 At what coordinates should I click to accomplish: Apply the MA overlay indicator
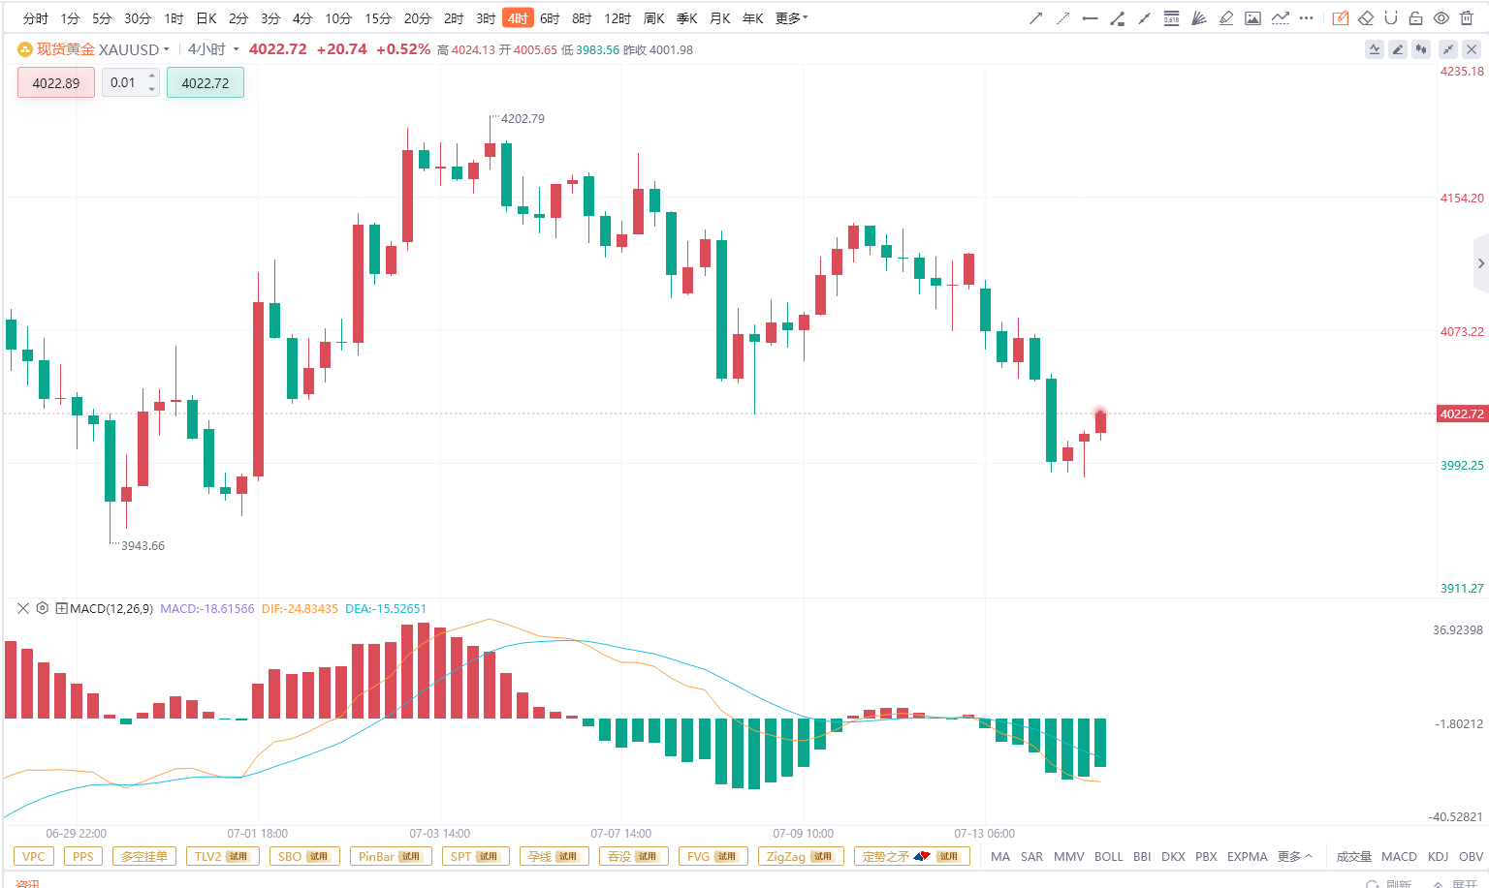pos(1000,856)
